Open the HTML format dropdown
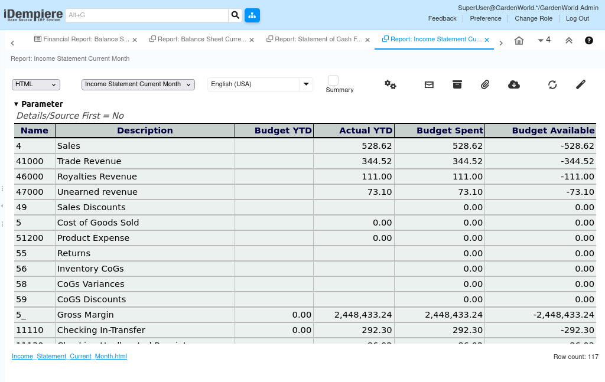The image size is (605, 382). tap(36, 84)
